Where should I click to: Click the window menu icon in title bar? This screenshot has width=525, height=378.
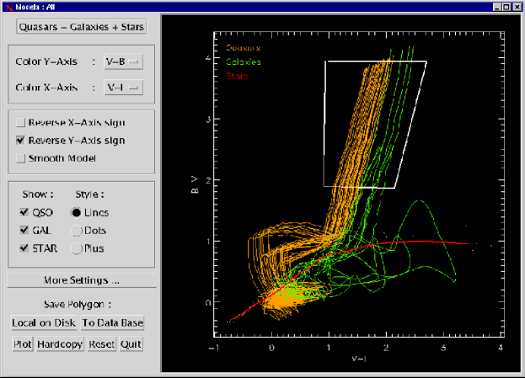tap(9, 7)
